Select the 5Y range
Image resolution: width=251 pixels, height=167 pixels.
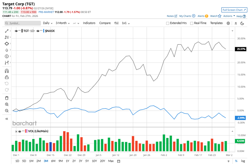click(87, 161)
